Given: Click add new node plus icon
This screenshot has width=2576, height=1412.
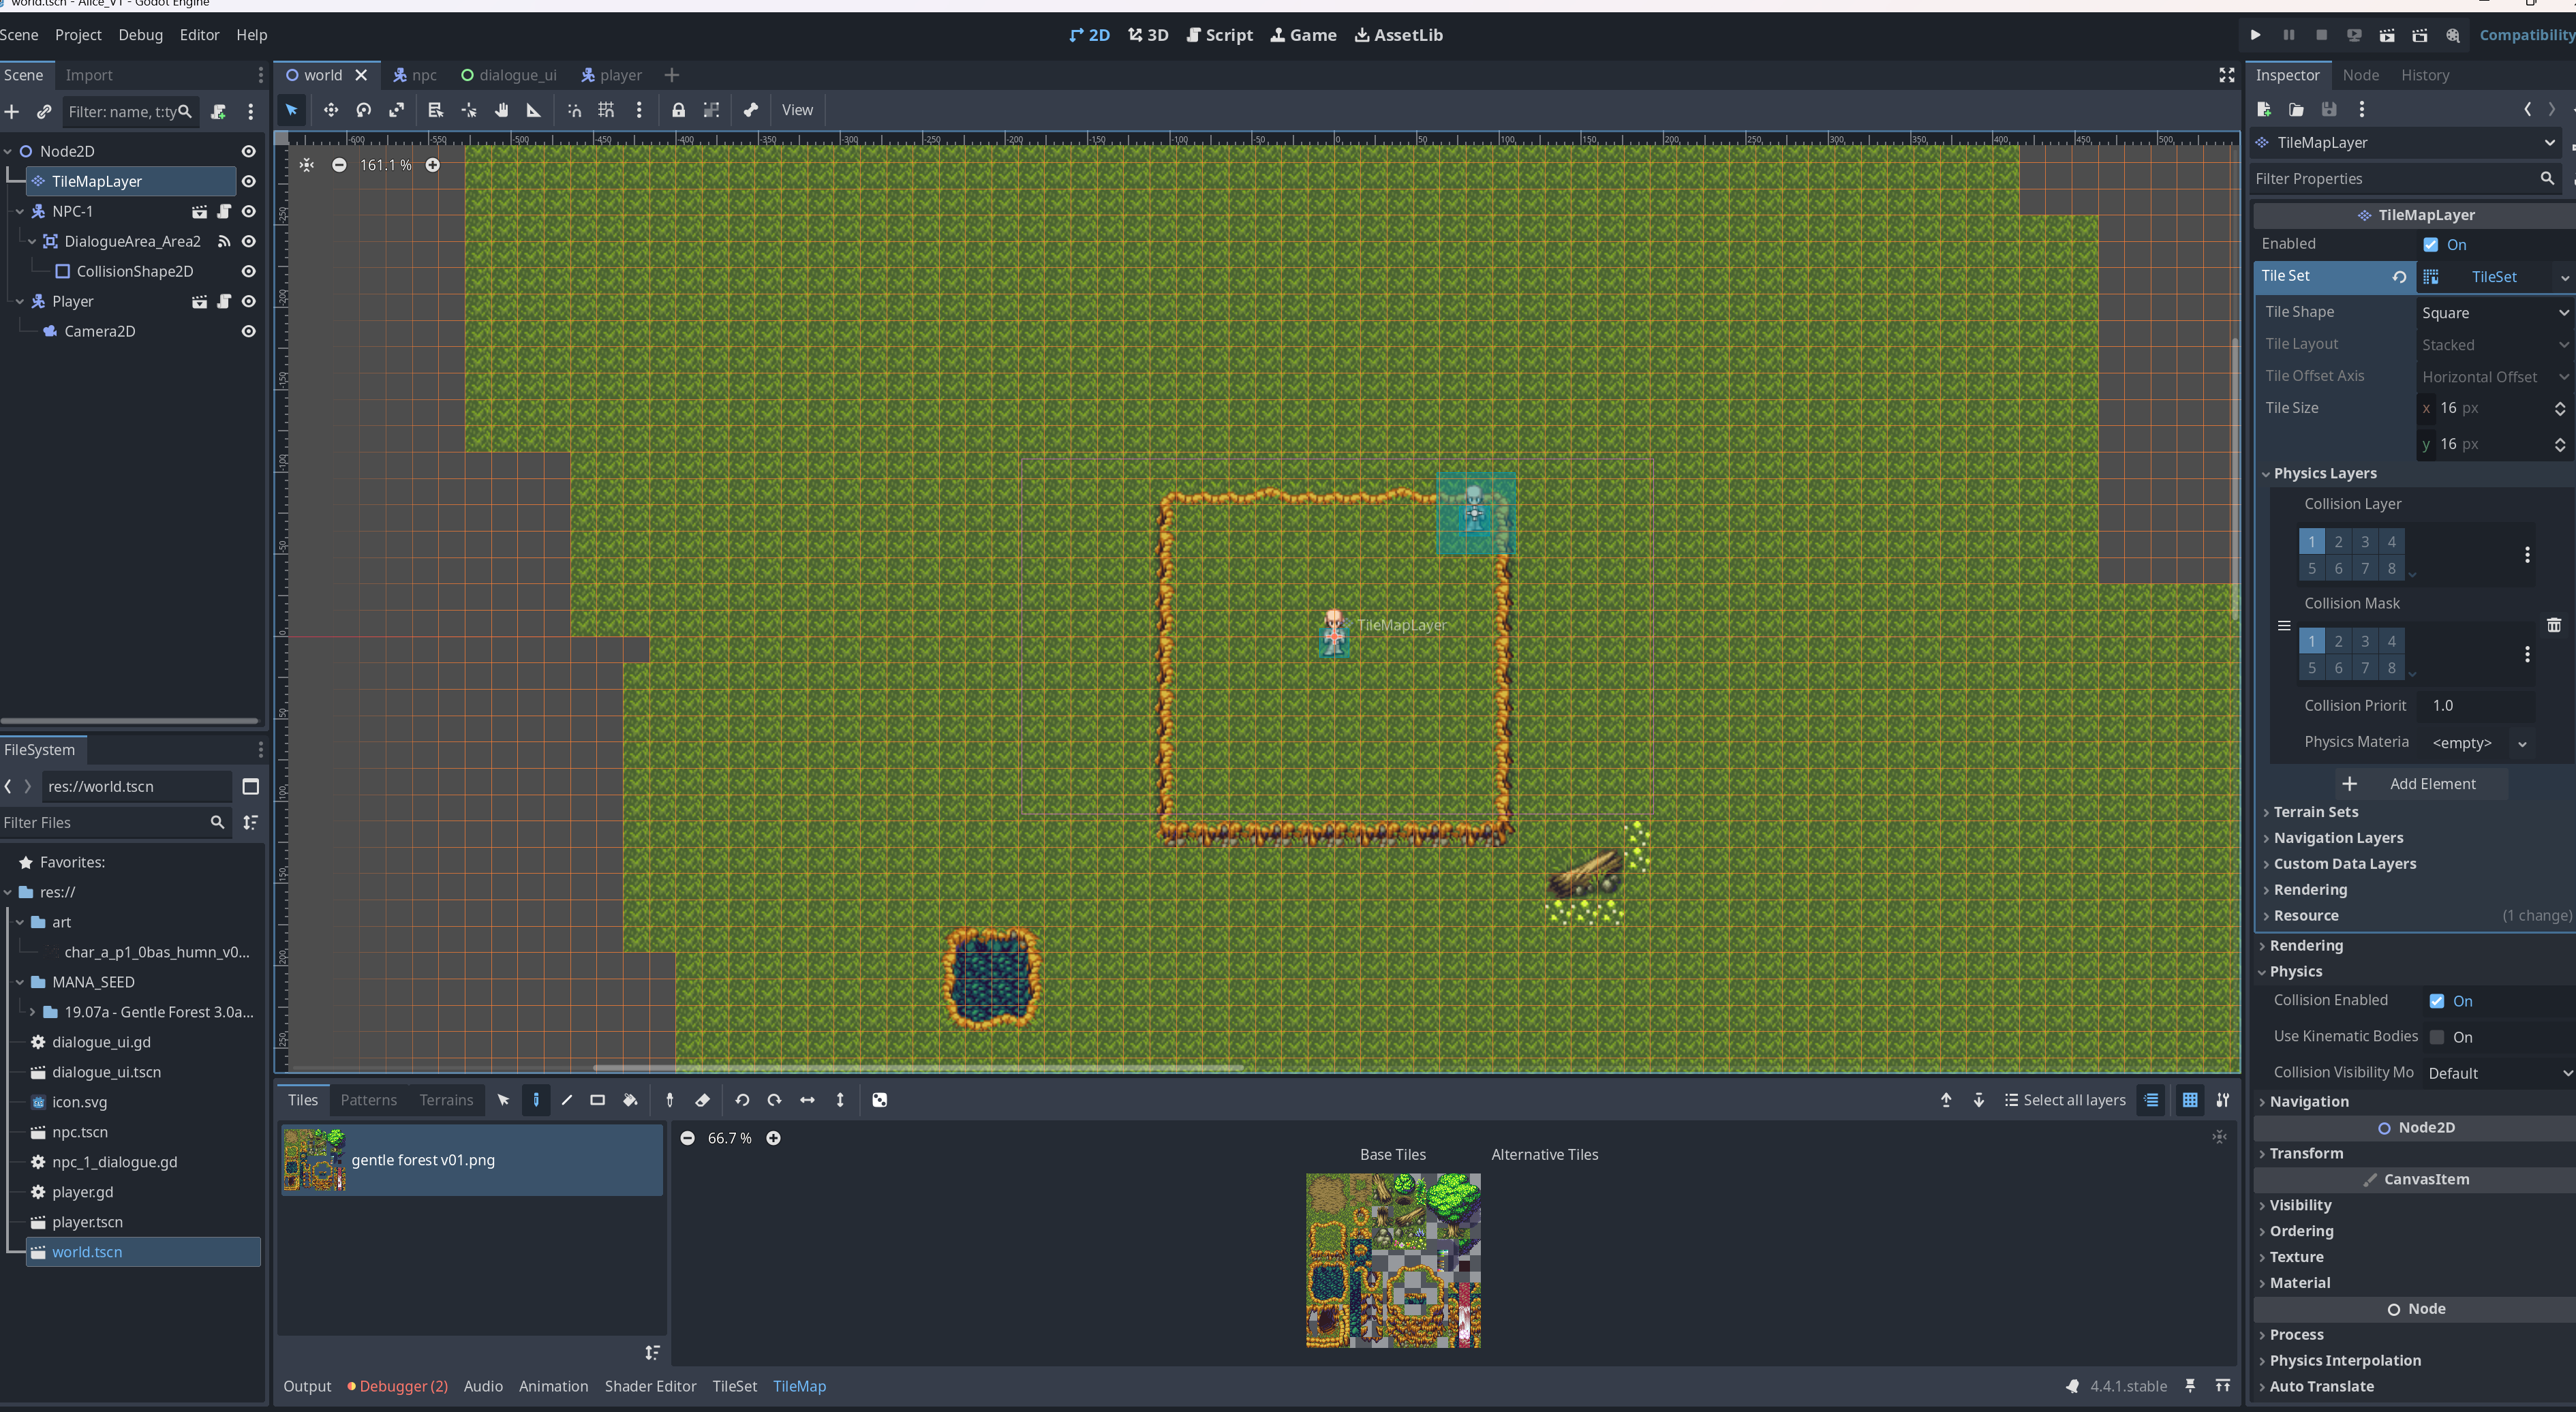Looking at the screenshot, I should (x=12, y=112).
